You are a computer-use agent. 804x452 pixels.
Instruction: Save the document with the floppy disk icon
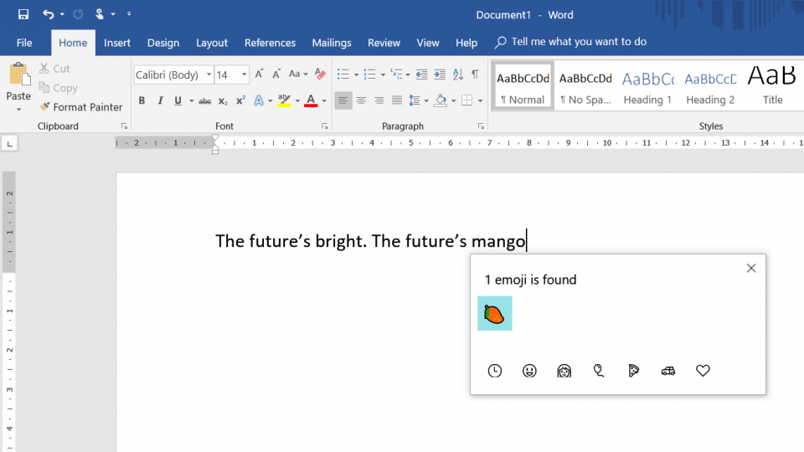(23, 14)
